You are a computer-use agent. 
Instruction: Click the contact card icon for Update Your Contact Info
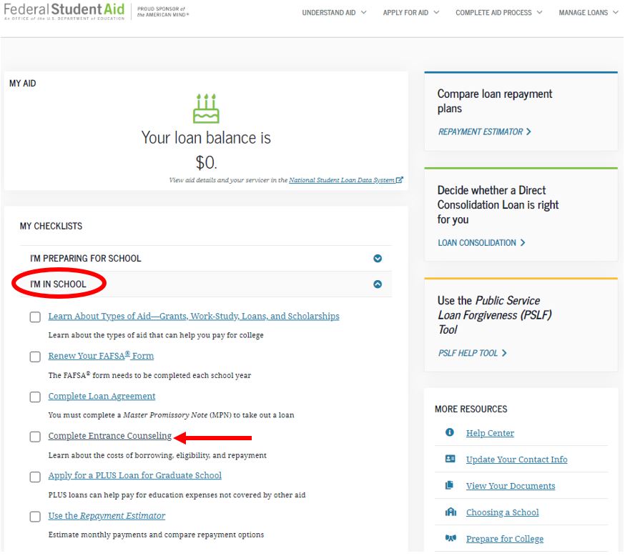(450, 459)
